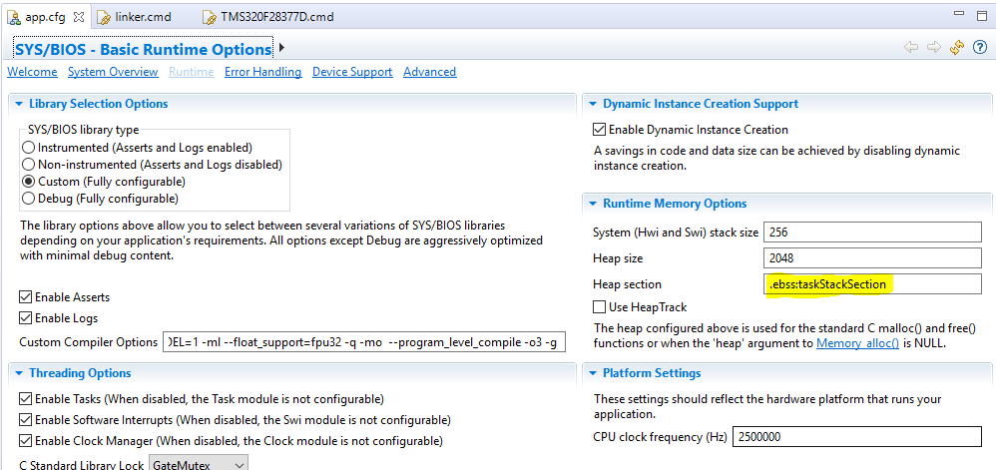Switch to linker.cmd file tab
Viewport: 996px width, 470px height.
point(134,17)
